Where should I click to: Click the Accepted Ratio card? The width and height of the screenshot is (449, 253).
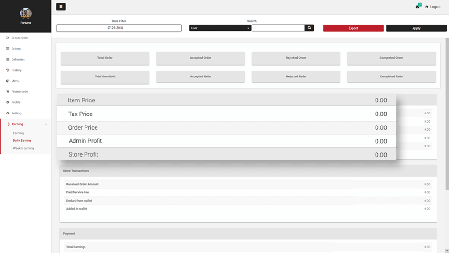pyautogui.click(x=200, y=76)
